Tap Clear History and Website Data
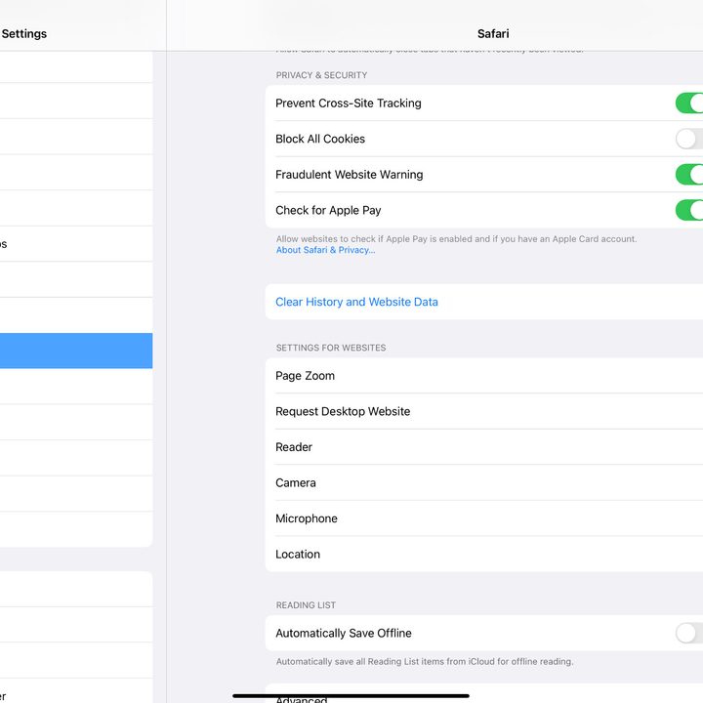The height and width of the screenshot is (703, 703). pyautogui.click(x=484, y=302)
